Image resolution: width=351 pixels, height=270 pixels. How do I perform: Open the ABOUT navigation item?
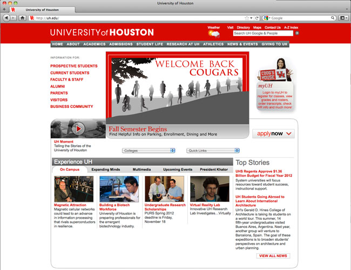73,44
